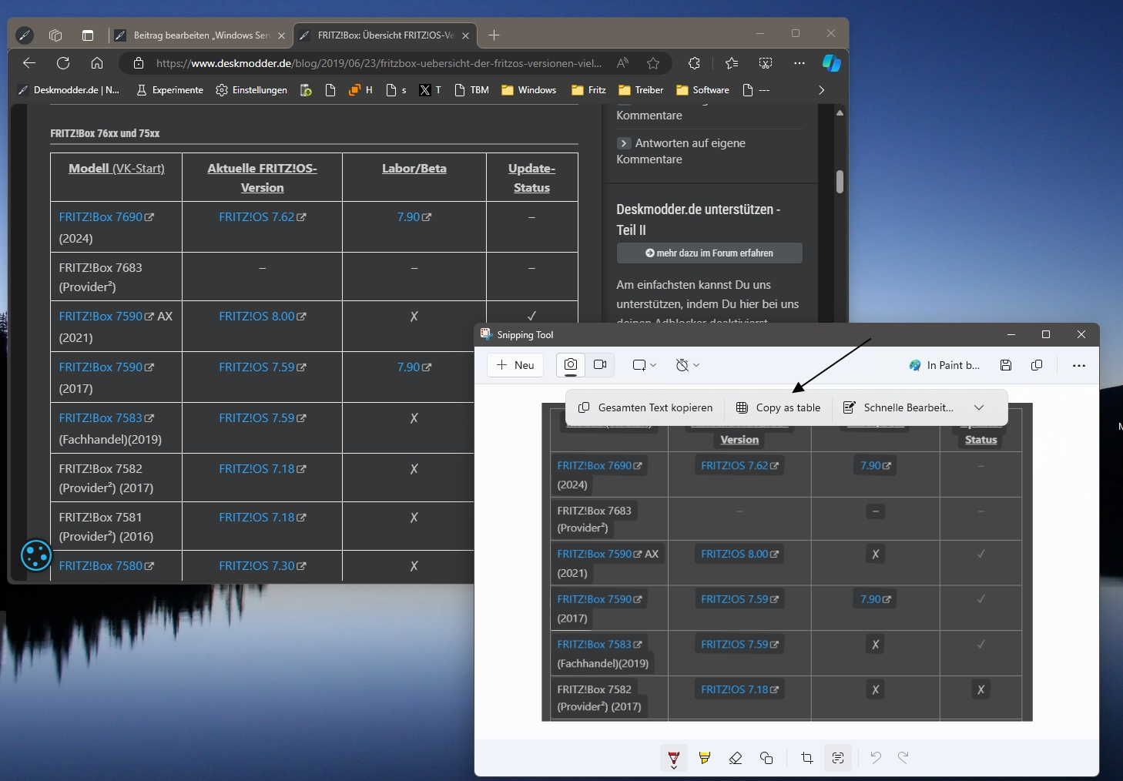Viewport: 1123px width, 781px height.
Task: Select the eraser tool
Action: pyautogui.click(x=736, y=758)
